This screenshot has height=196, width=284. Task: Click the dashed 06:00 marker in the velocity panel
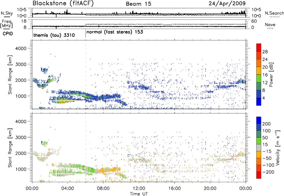click(x=86, y=148)
